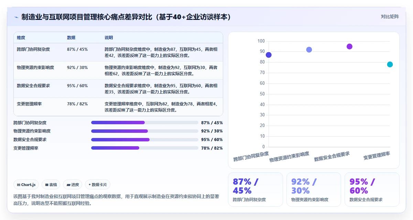This screenshot has width=413, height=220.
Task: Select the 进度 tag
Action: tap(73, 185)
